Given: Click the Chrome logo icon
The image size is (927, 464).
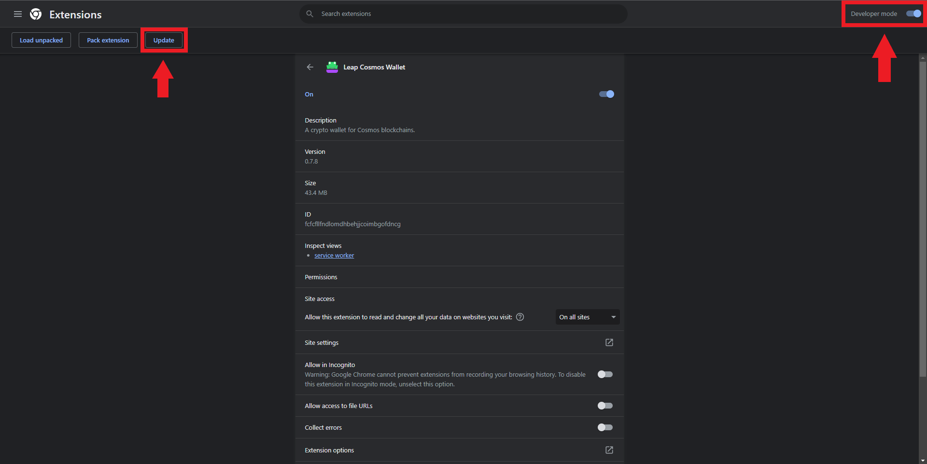Looking at the screenshot, I should point(36,14).
